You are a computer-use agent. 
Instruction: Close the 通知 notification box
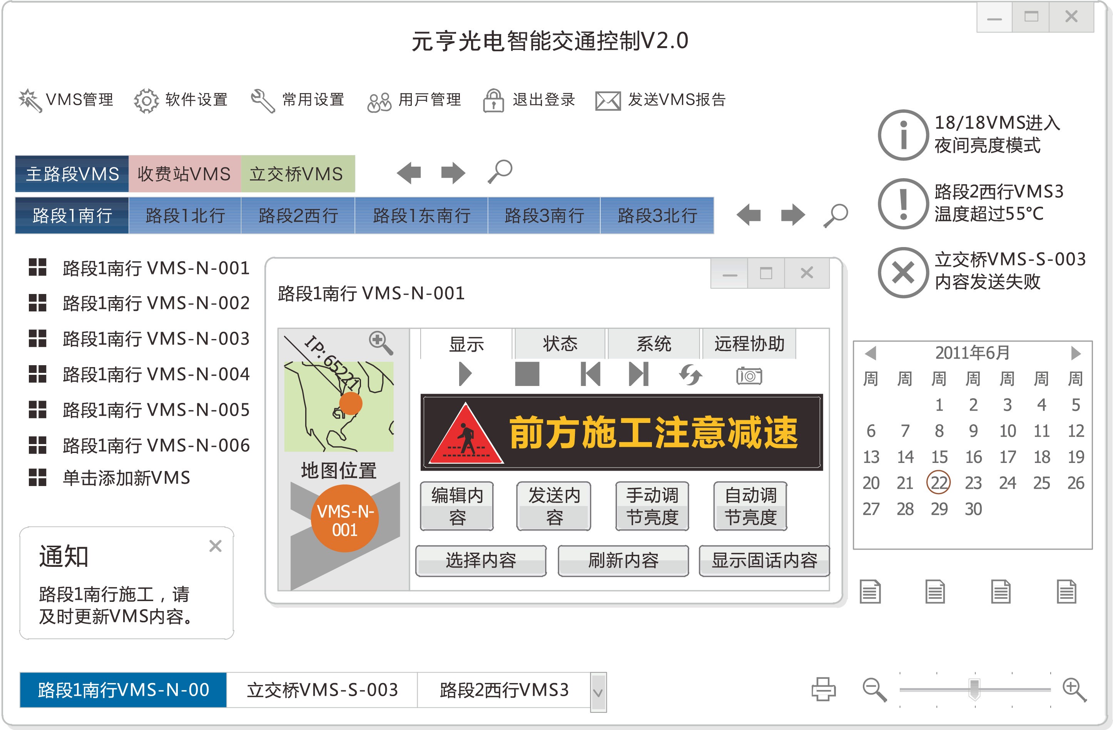point(215,546)
